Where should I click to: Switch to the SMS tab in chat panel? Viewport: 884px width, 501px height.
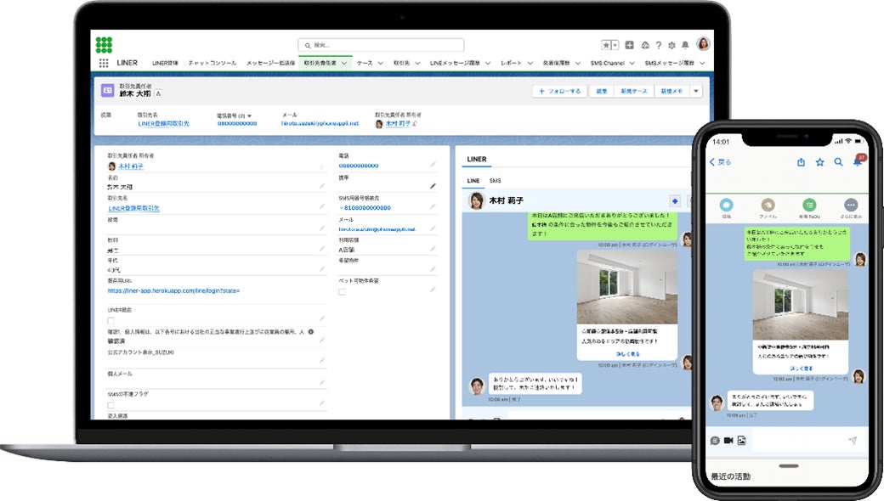pos(495,181)
